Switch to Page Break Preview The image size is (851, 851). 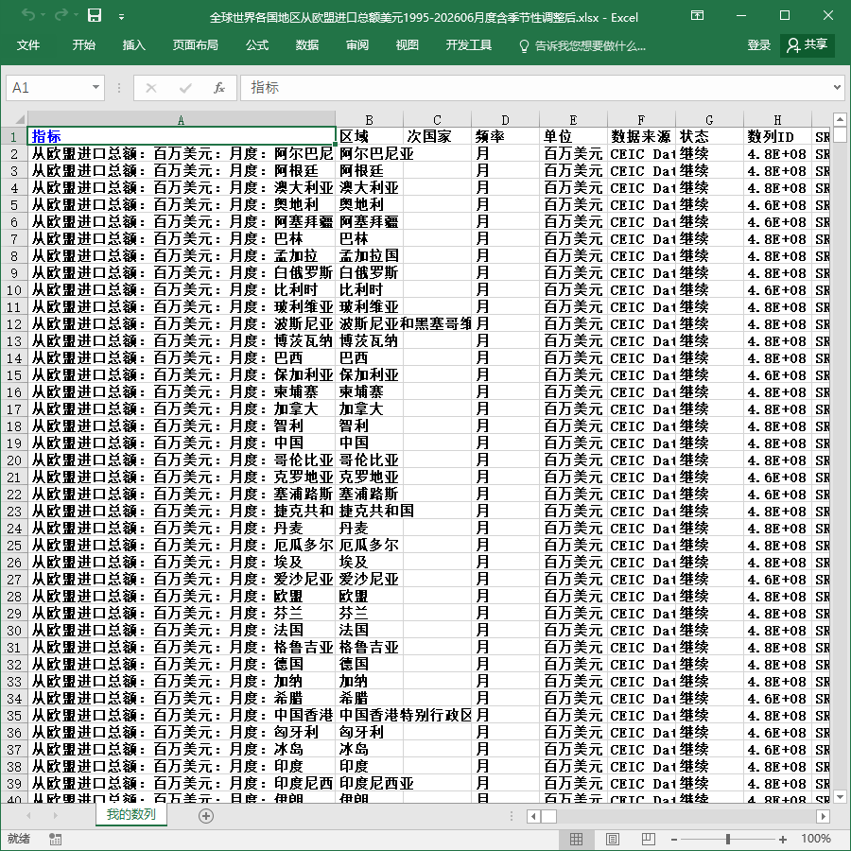648,839
